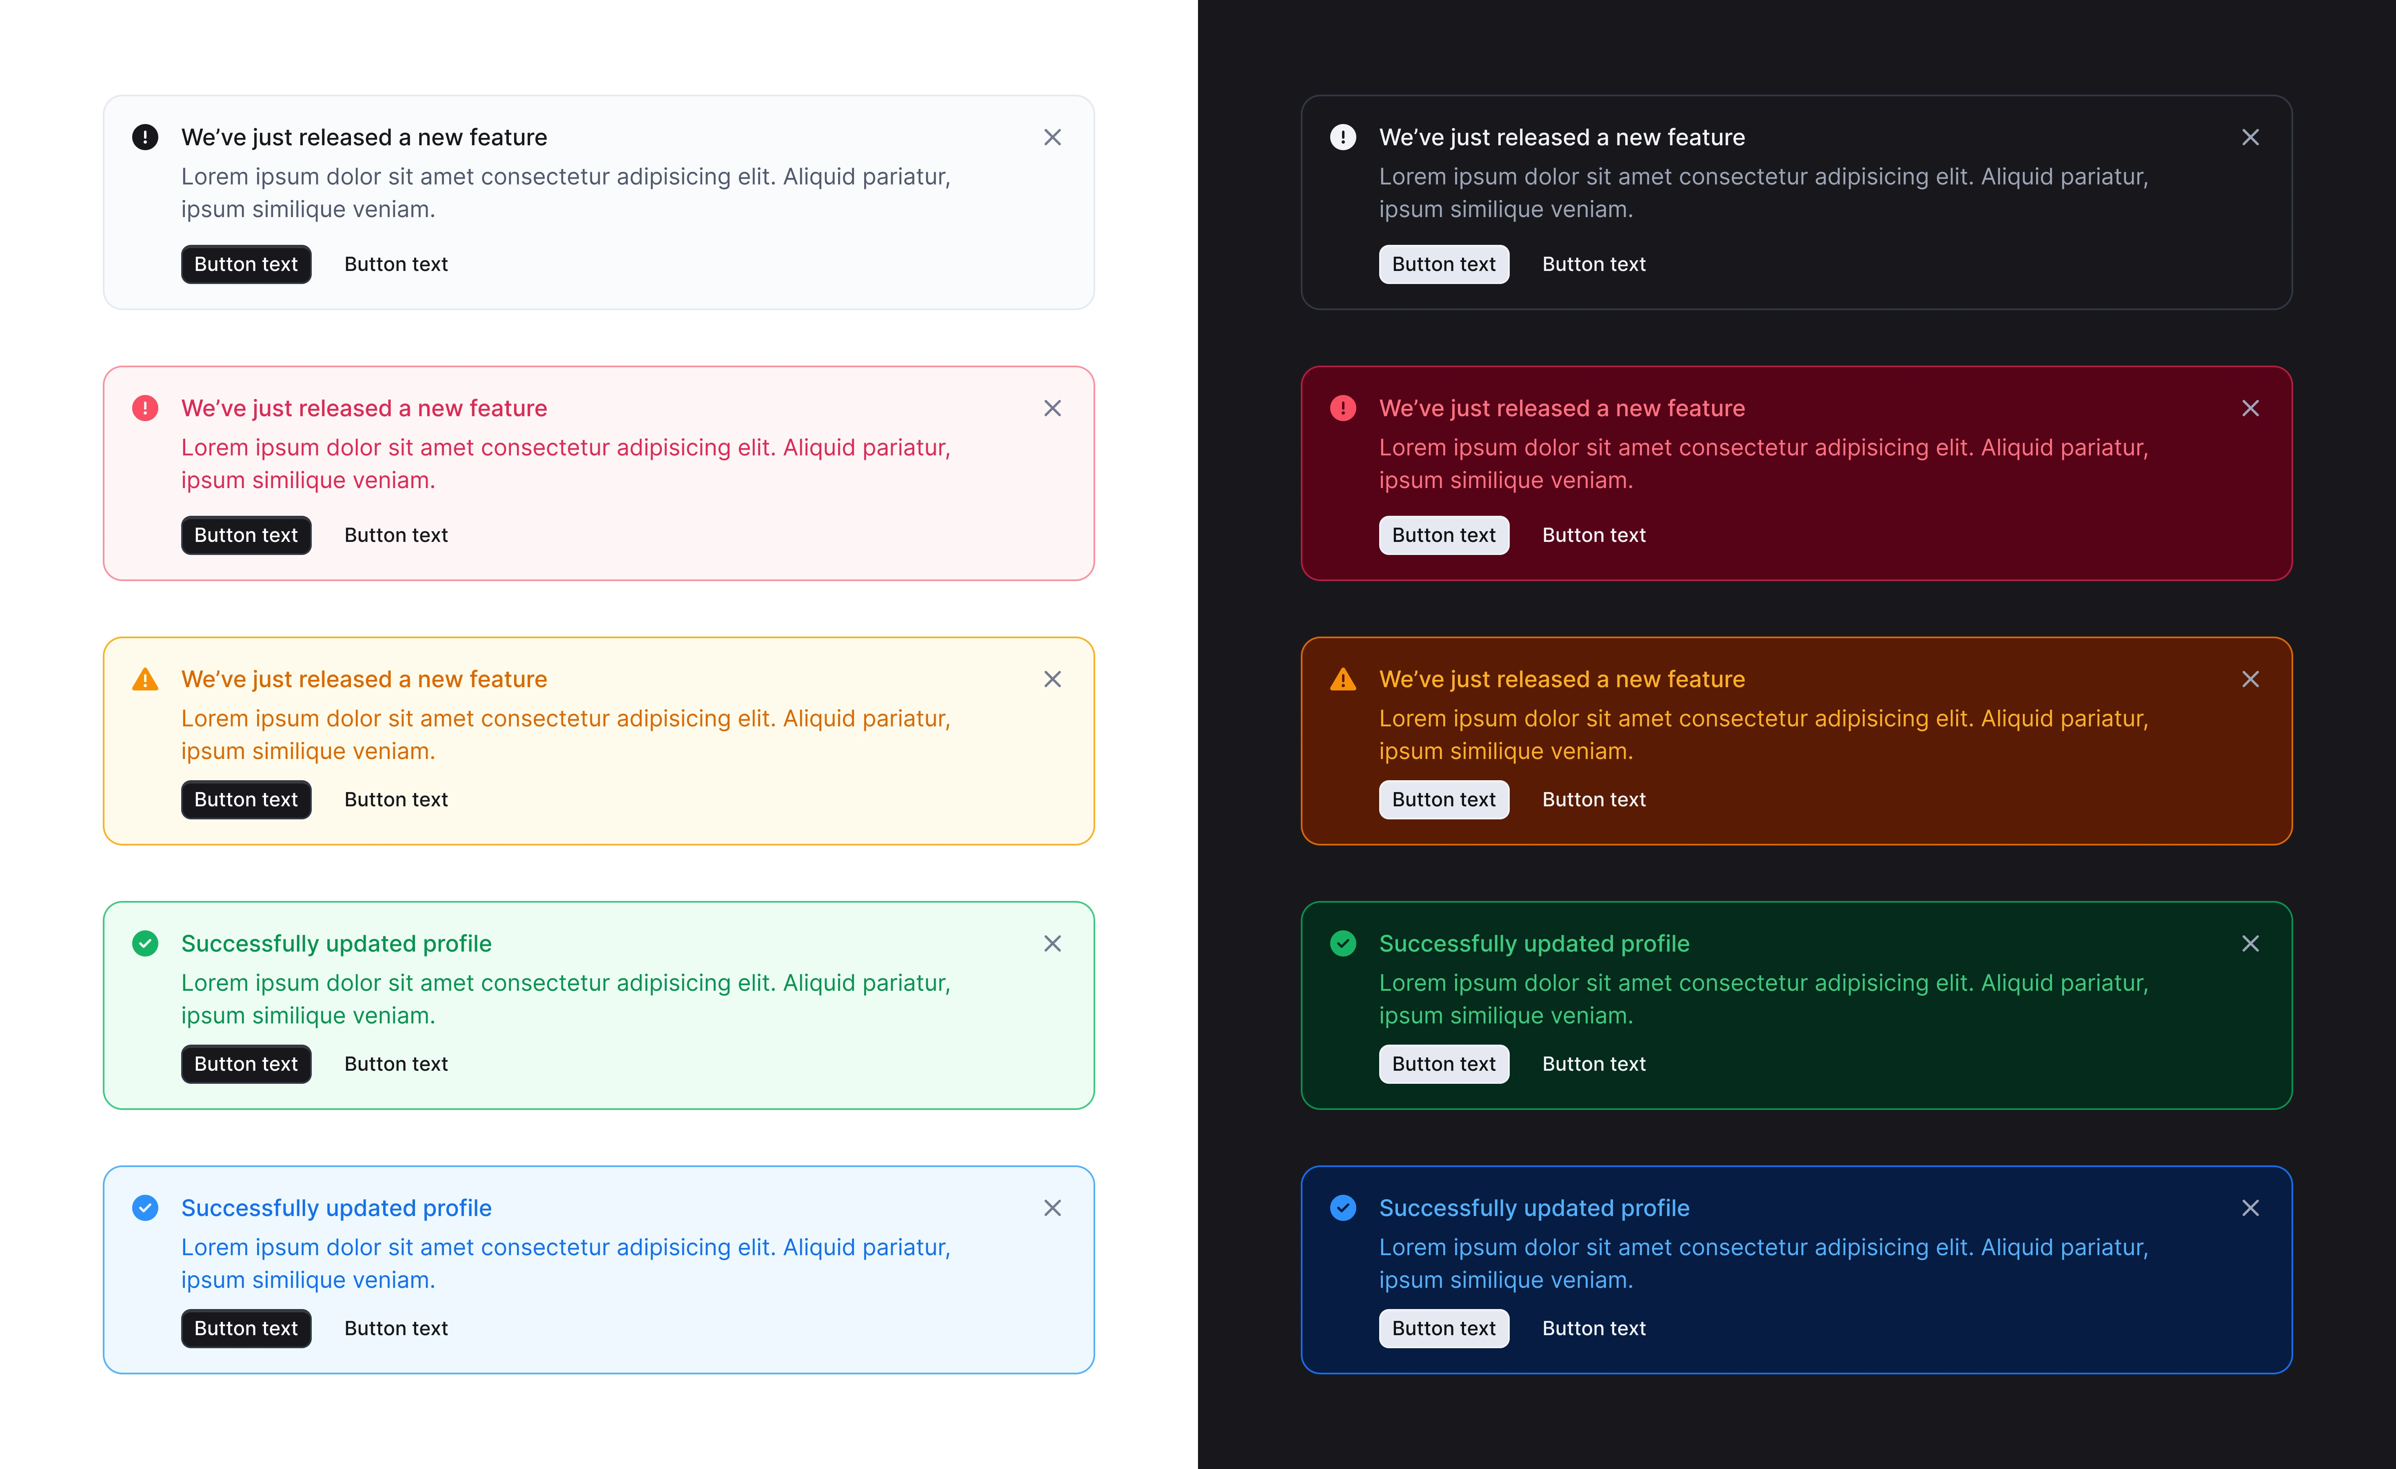Click plain Button text link in light neutral alert
Screen dimensions: 2396x1469
396,264
